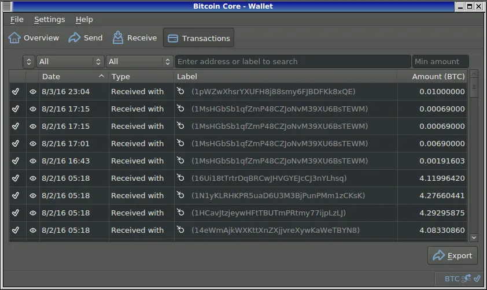Click eye icon for 4.11996420 transaction

click(x=33, y=179)
